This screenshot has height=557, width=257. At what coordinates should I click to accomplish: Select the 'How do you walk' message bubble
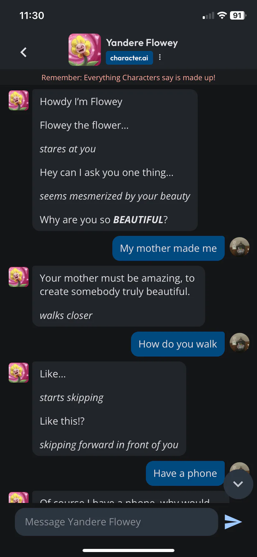(x=178, y=344)
